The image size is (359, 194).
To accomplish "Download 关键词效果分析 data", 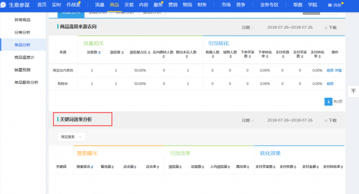I will [x=330, y=120].
